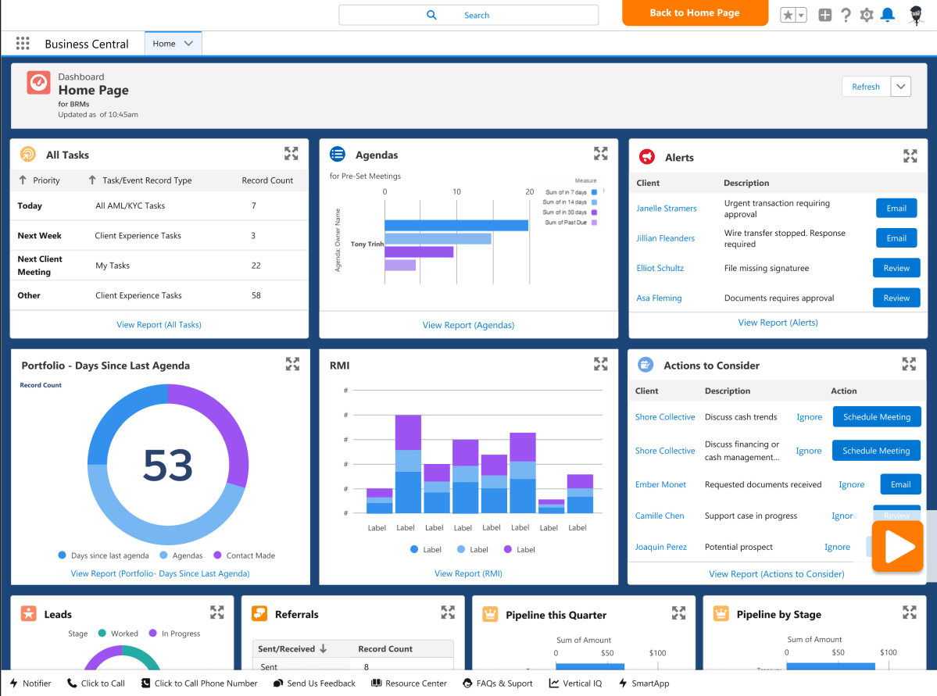Screen dimensions: 937x696
Task: Click the Back to Home Page button
Action: 694,13
